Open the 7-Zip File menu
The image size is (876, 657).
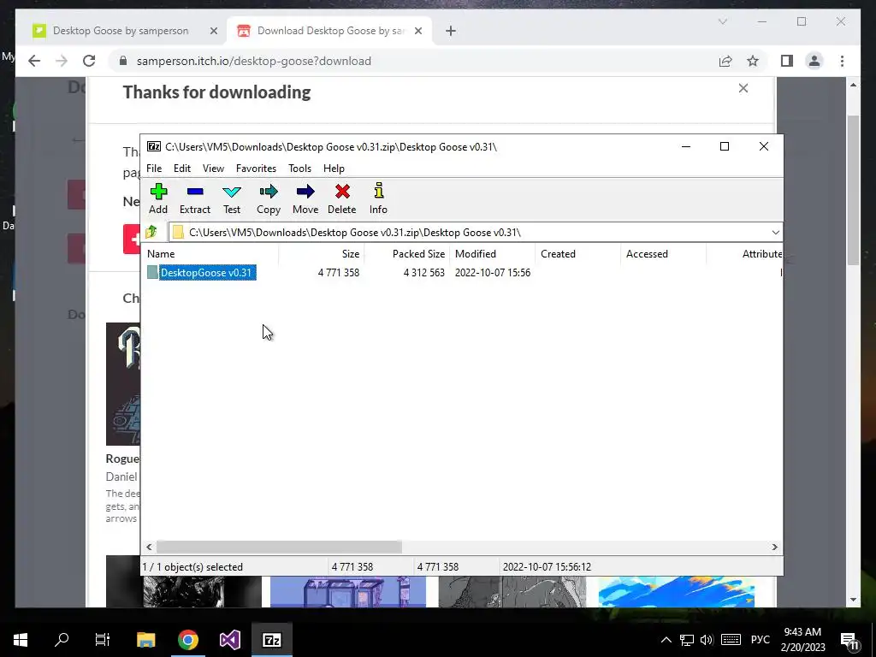tap(154, 169)
